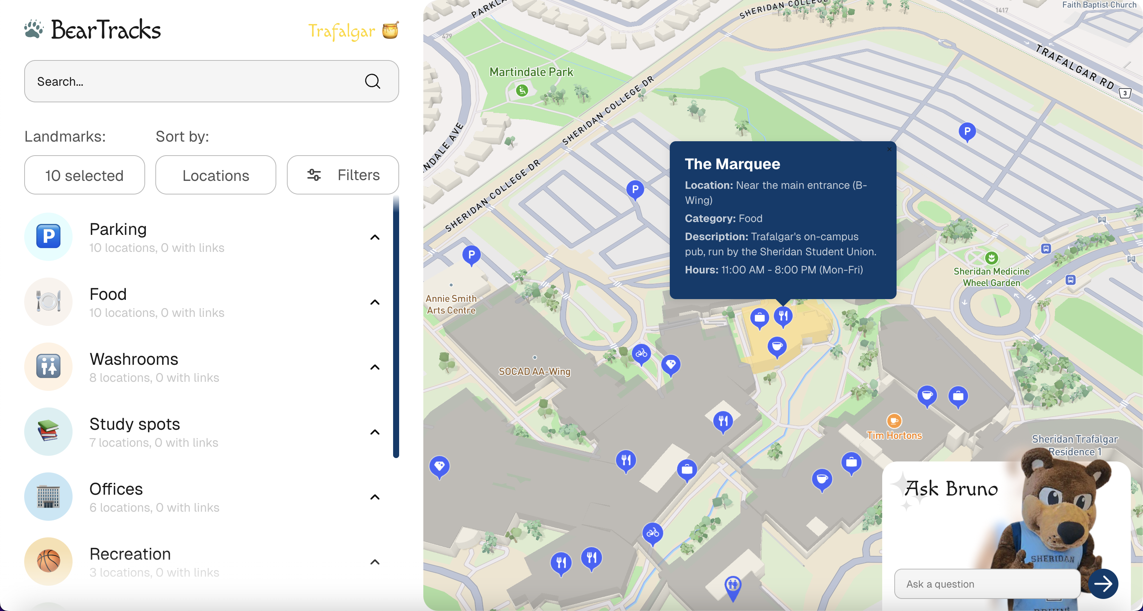Viewport: 1143px width, 611px height.
Task: Open the Filters panel
Action: [342, 175]
